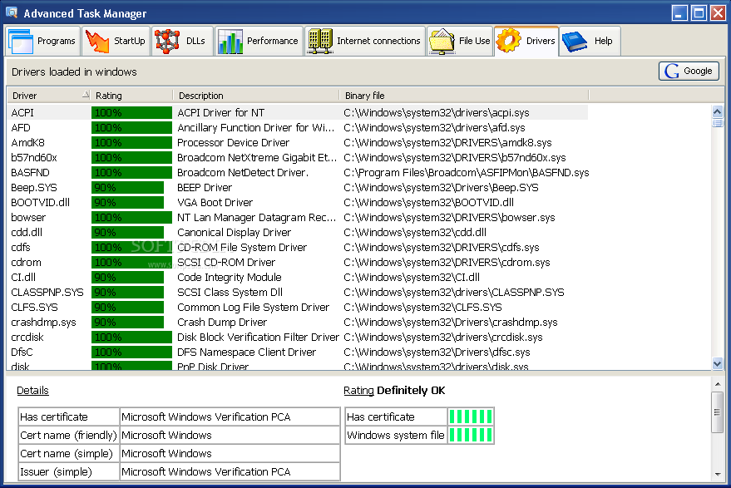Click the Issuer (simple) details cell
This screenshot has width=731, height=488.
[x=68, y=471]
